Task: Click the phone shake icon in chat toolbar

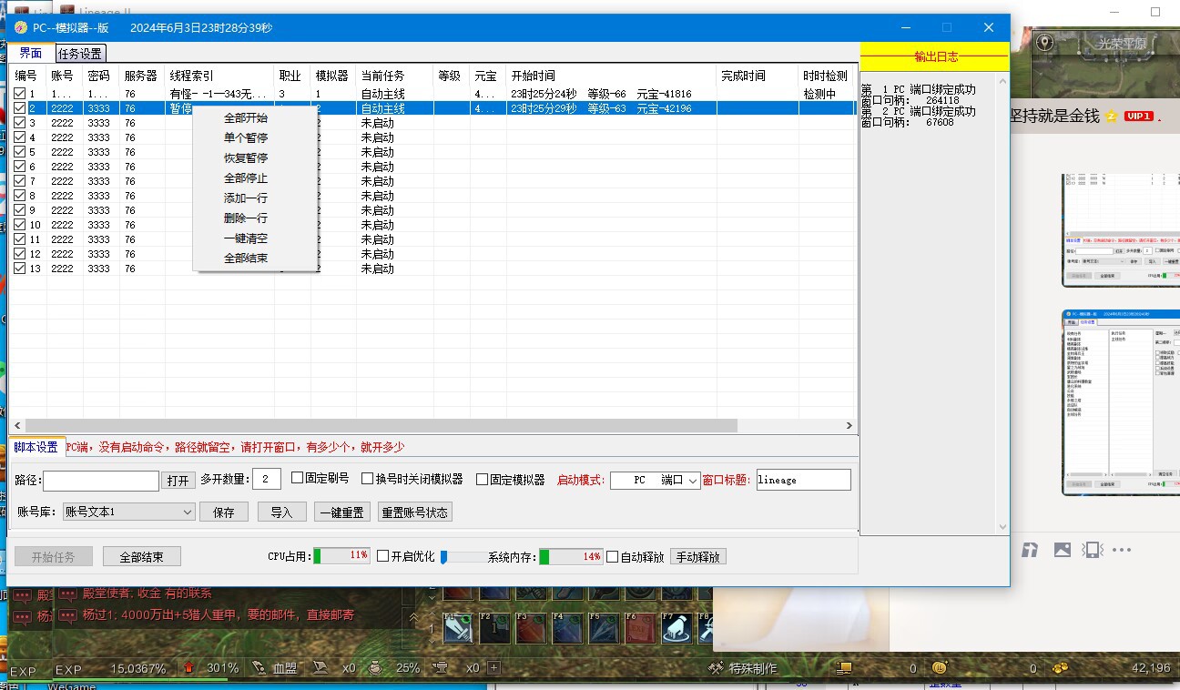Action: [x=1091, y=550]
